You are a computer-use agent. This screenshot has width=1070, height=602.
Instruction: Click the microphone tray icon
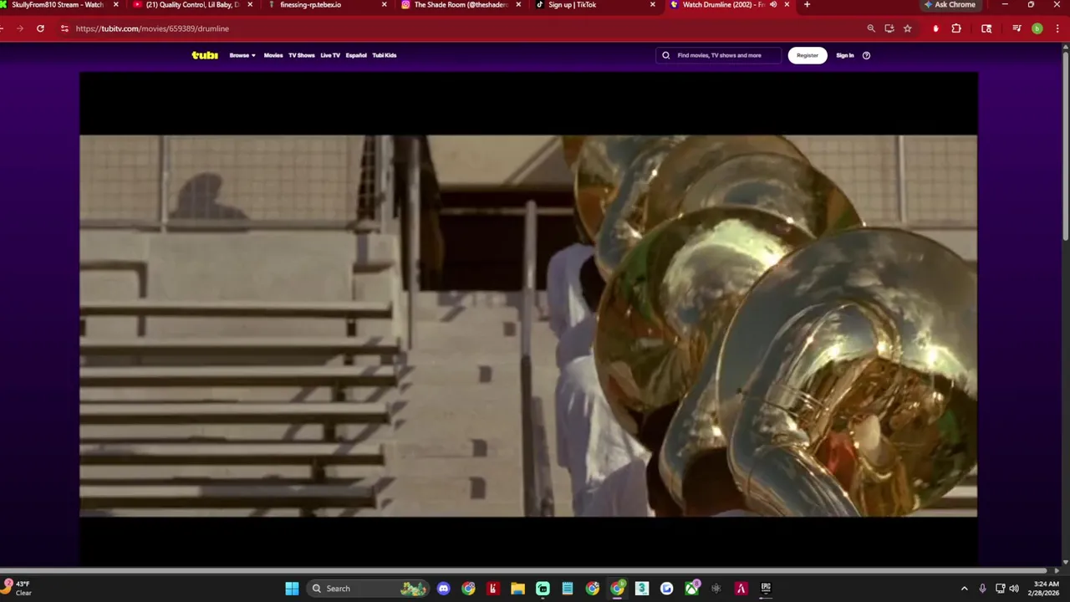pos(982,589)
